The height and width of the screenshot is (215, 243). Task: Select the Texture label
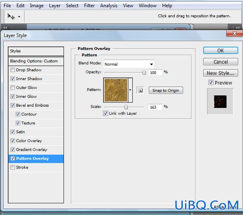[28, 123]
